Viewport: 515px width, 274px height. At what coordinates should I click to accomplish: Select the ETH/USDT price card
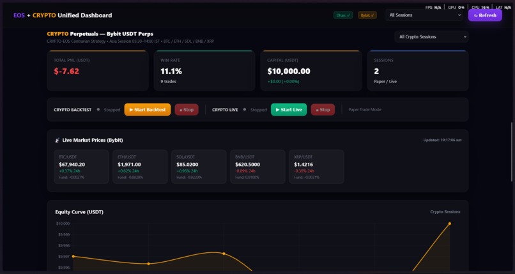point(140,167)
